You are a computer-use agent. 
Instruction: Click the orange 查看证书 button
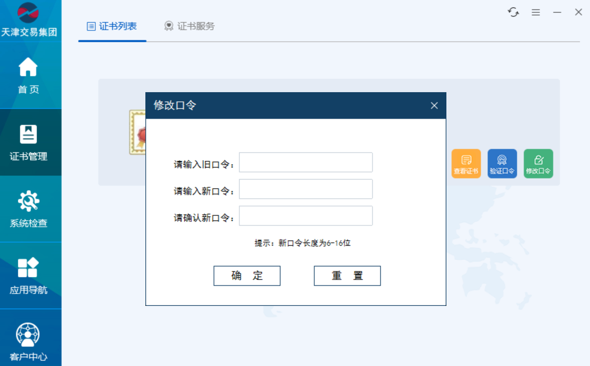coord(466,163)
